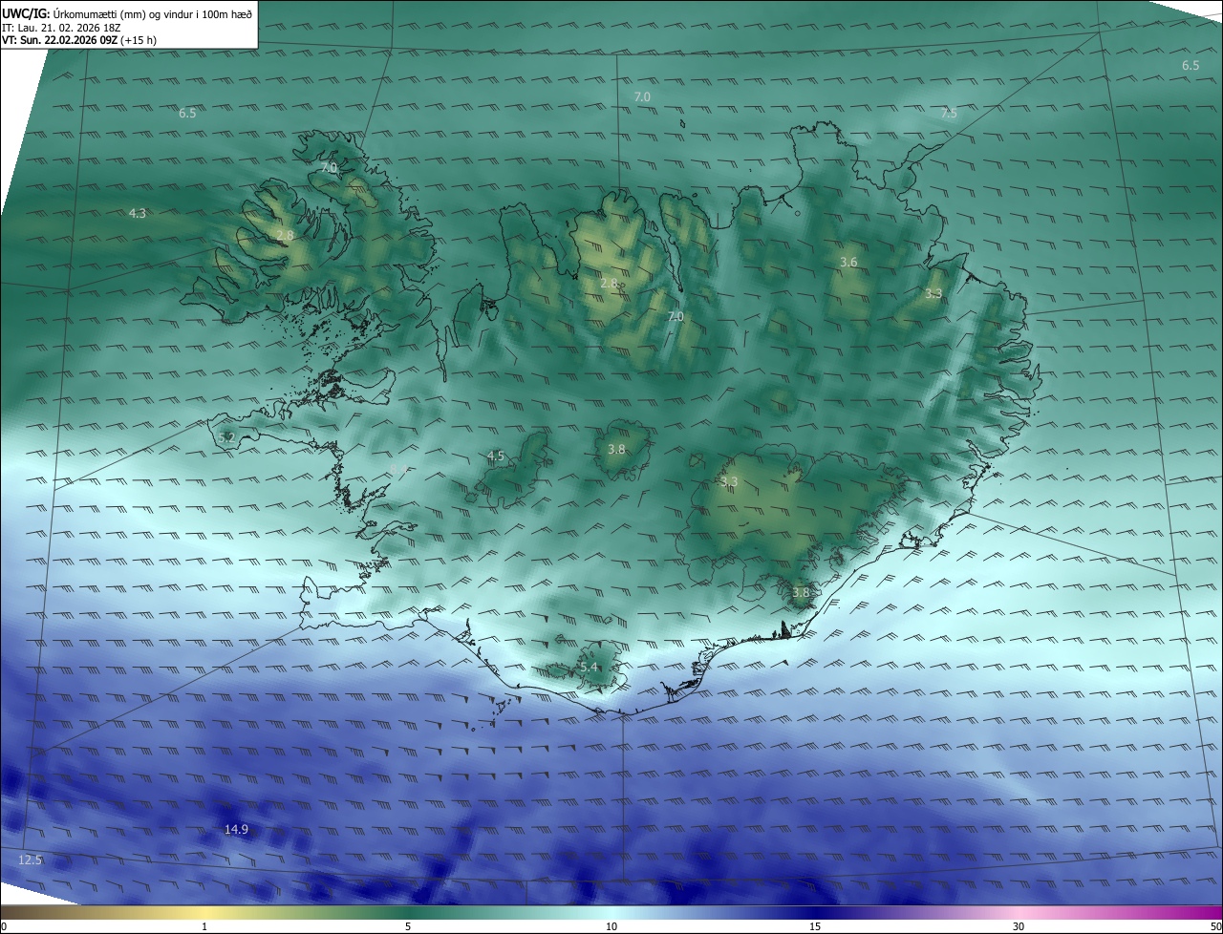This screenshot has width=1223, height=934.
Task: Click the 3.8 value at Vatnajökull's southern tip
Action: [801, 592]
